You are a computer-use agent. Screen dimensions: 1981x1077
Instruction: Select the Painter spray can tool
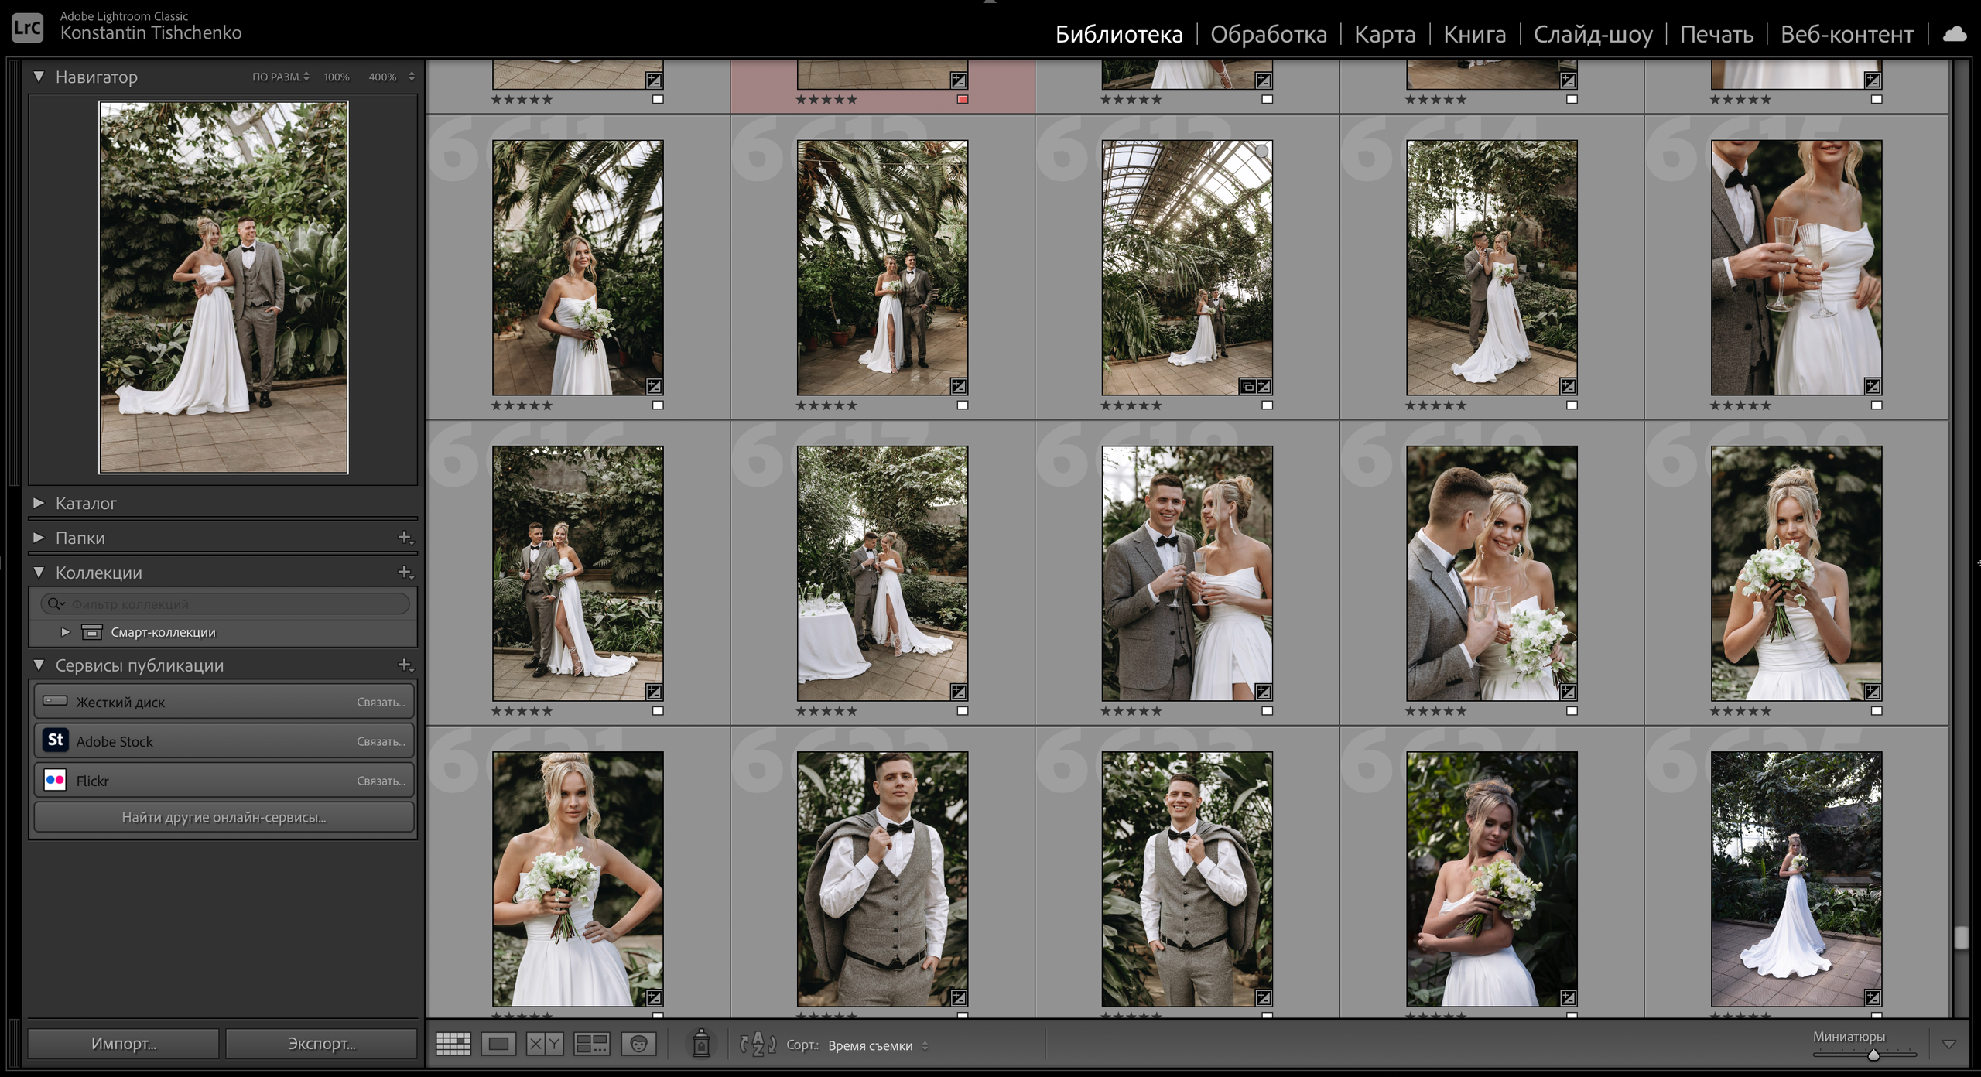point(701,1043)
